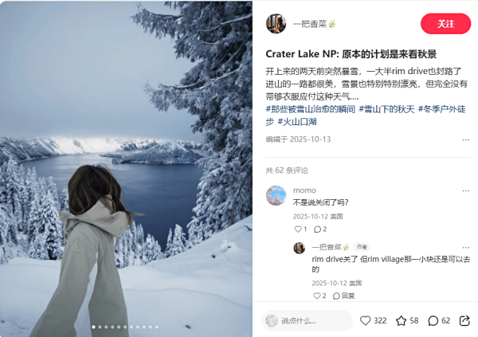Screen dimensions: 478x337
Task: Open more options next to the edit date
Action: (x=465, y=139)
